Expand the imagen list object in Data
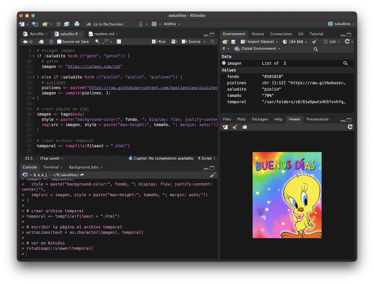 [x=224, y=63]
